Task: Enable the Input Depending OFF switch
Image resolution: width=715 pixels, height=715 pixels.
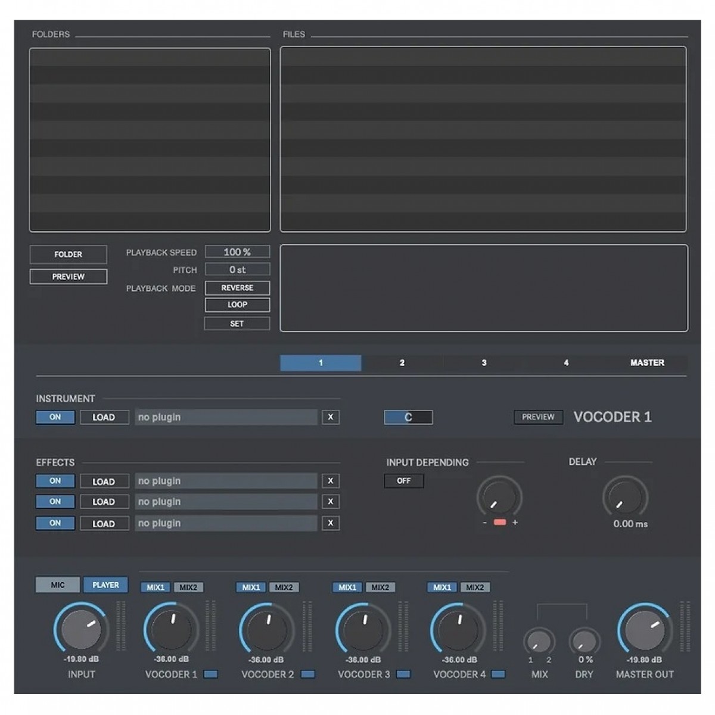Action: 404,481
